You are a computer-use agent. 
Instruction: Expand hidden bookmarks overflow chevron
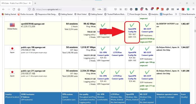click(176, 14)
